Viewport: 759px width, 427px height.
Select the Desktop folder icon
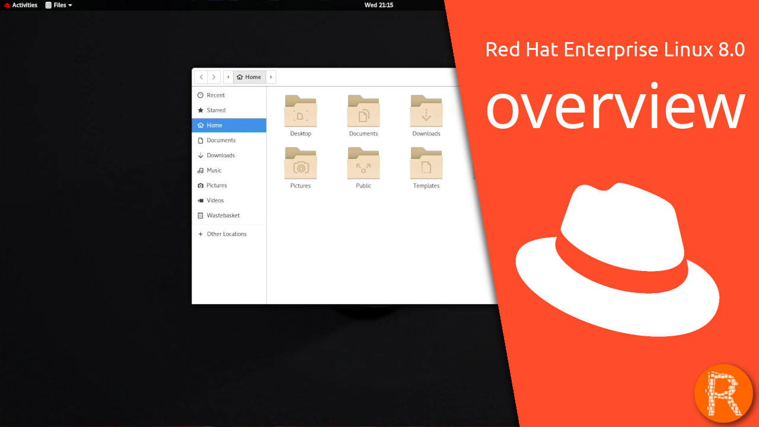pos(301,111)
